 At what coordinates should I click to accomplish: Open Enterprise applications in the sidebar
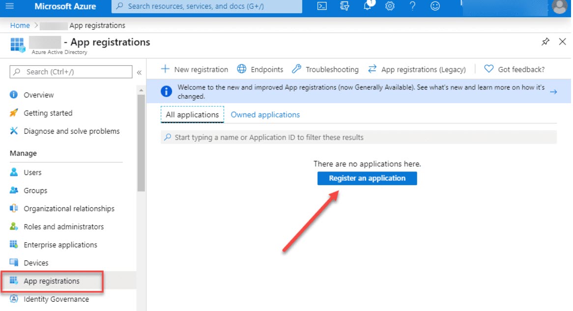pyautogui.click(x=60, y=245)
